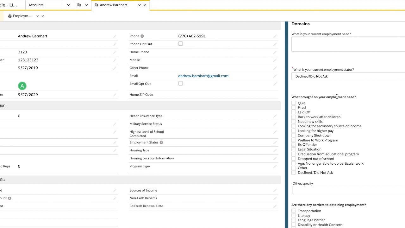The height and width of the screenshot is (228, 405).
Task: Switch to the Accounts tab
Action: (x=36, y=5)
